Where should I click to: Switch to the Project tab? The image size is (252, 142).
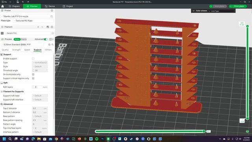[68, 6]
